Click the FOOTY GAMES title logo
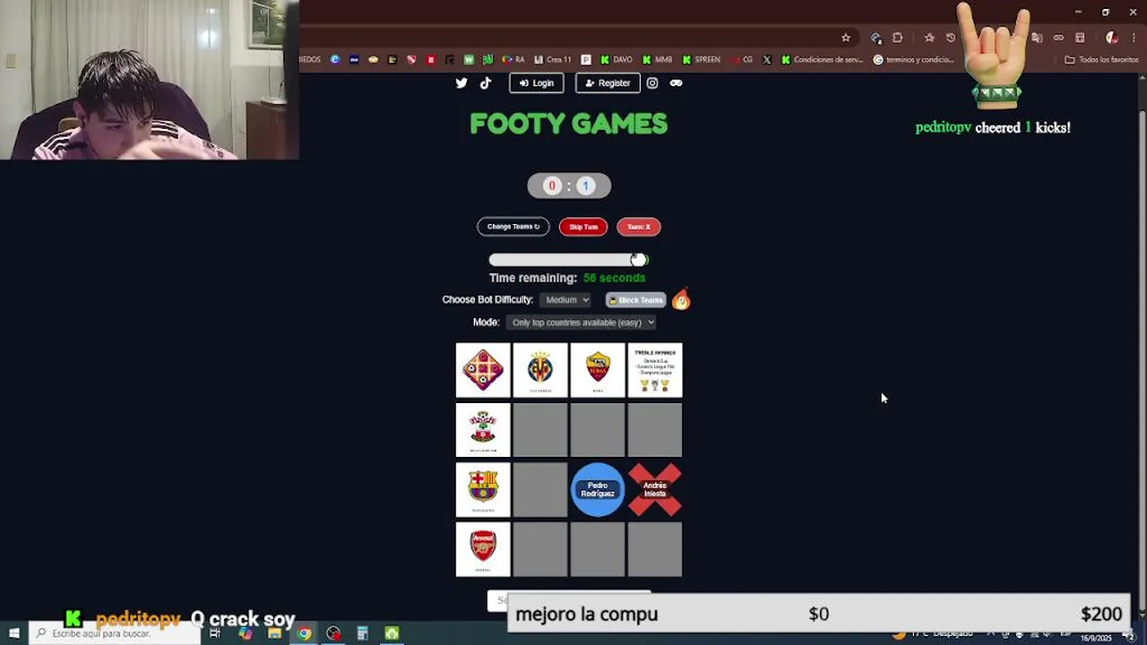Image resolution: width=1147 pixels, height=645 pixels. [x=569, y=124]
